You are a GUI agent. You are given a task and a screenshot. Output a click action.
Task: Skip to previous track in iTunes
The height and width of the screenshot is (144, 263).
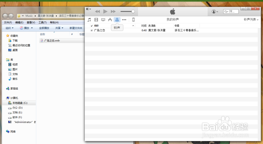tap(97, 11)
